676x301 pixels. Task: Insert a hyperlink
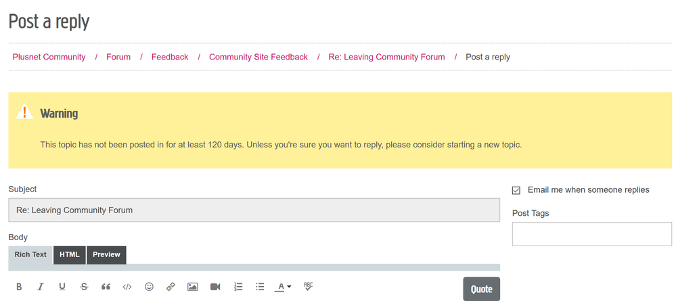[x=171, y=287]
